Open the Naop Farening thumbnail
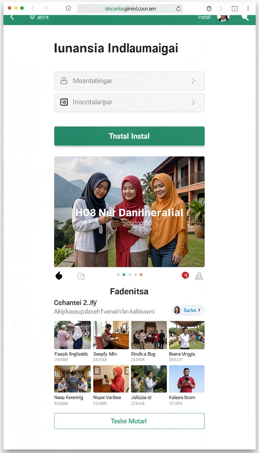Viewport: 259px width, 453px height. [73, 379]
